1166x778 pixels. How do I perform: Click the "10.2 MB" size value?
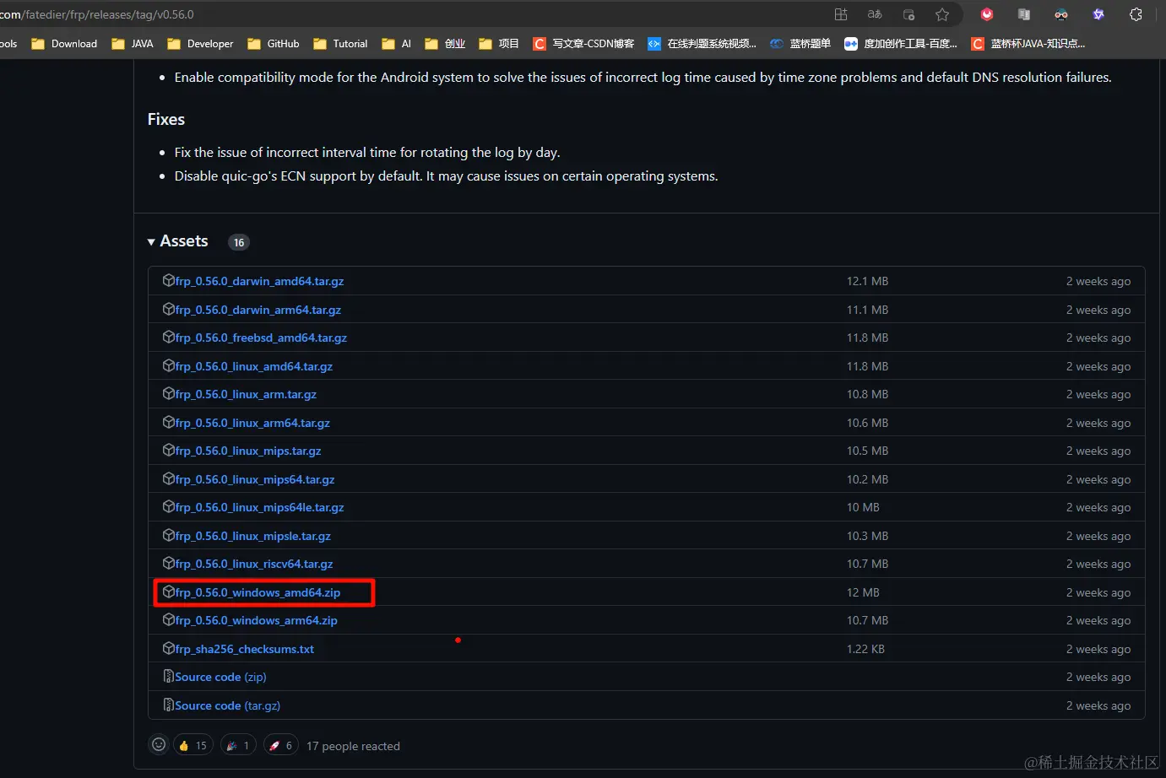click(867, 479)
